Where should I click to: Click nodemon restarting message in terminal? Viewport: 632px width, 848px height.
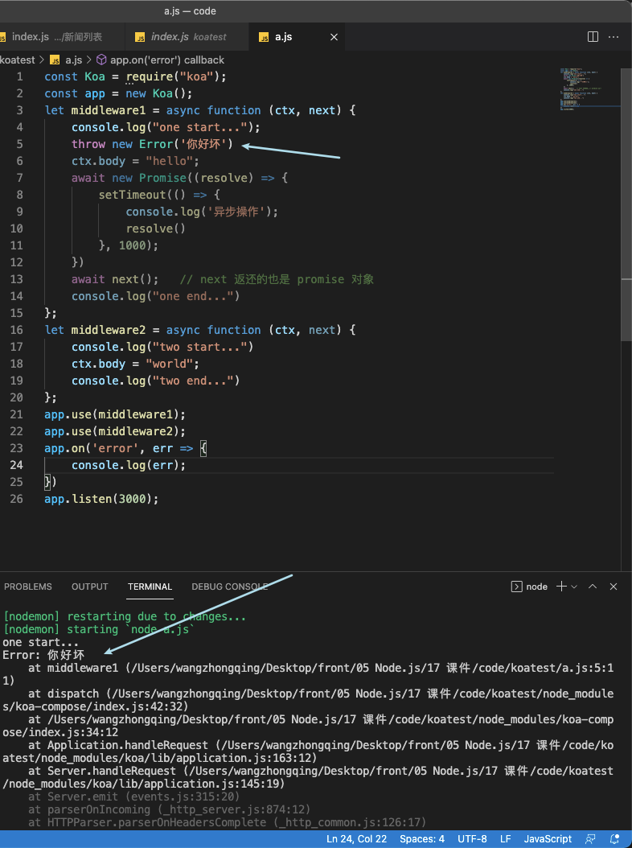pos(125,616)
